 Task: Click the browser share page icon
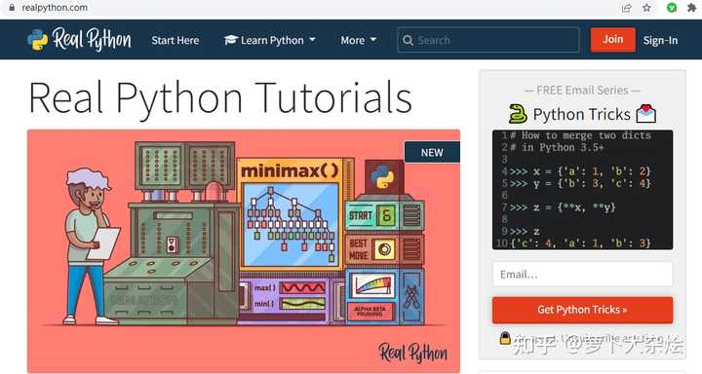tap(626, 8)
